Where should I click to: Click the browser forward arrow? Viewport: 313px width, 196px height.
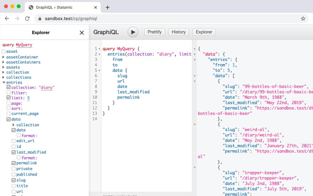pos(17,19)
